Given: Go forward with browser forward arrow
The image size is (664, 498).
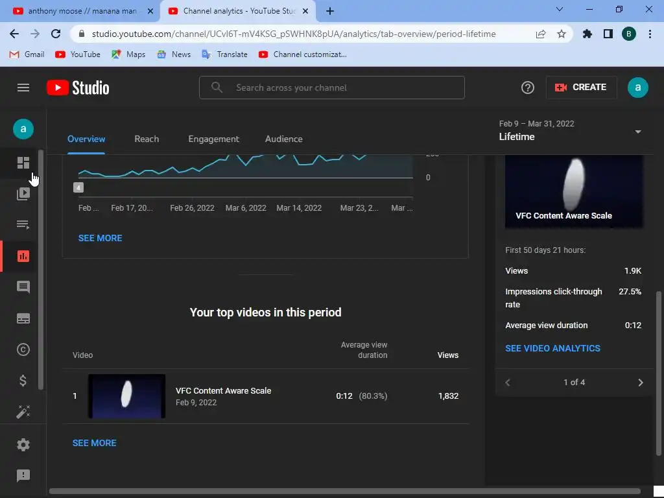Looking at the screenshot, I should 35,34.
